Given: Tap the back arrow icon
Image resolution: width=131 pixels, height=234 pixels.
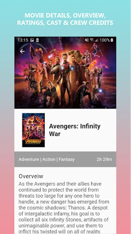Looking at the screenshot, I should pyautogui.click(x=22, y=51).
